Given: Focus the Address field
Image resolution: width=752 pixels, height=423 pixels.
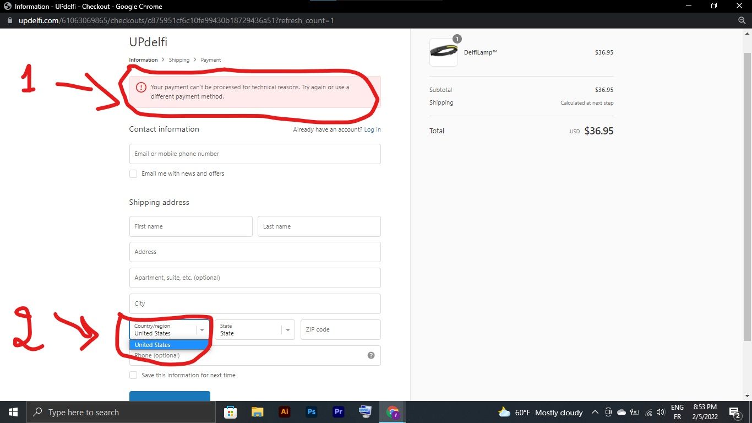Looking at the screenshot, I should pos(255,252).
